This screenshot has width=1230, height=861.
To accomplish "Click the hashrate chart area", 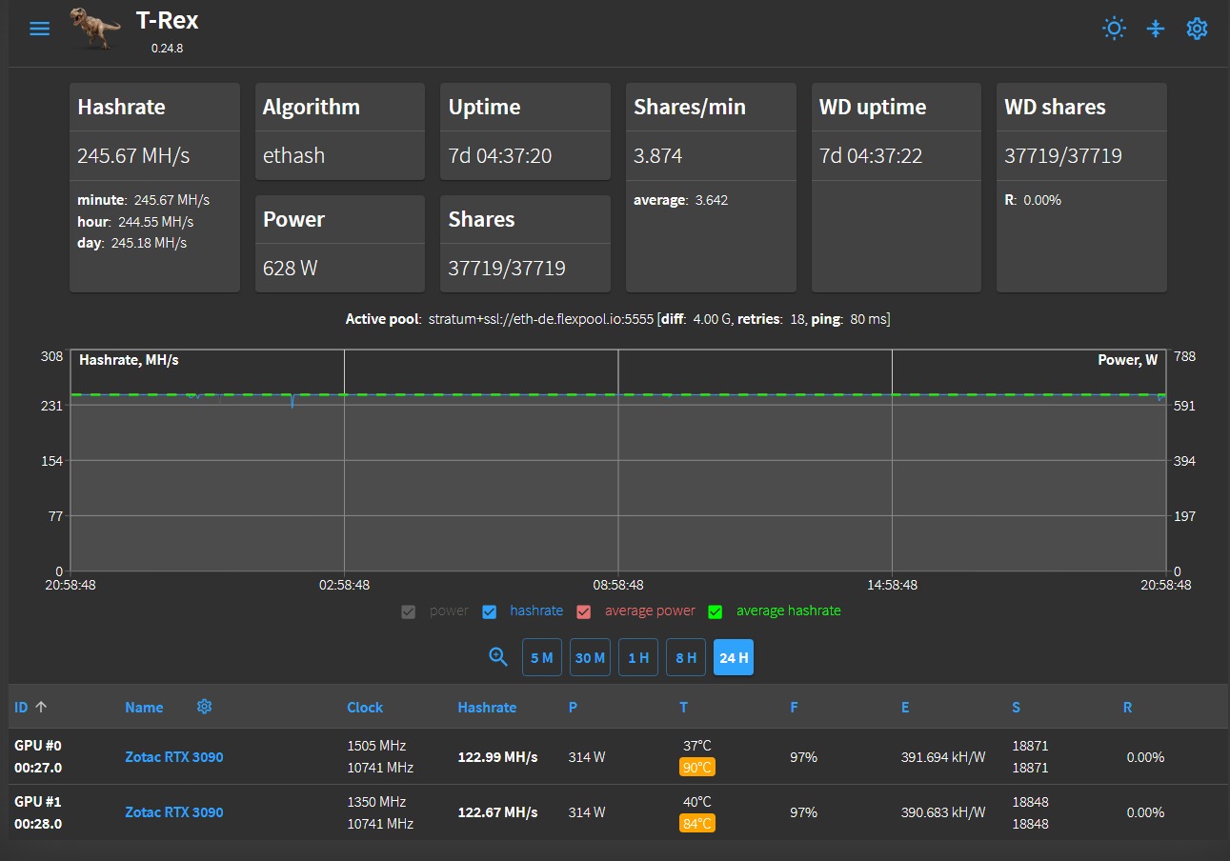I will click(x=617, y=460).
